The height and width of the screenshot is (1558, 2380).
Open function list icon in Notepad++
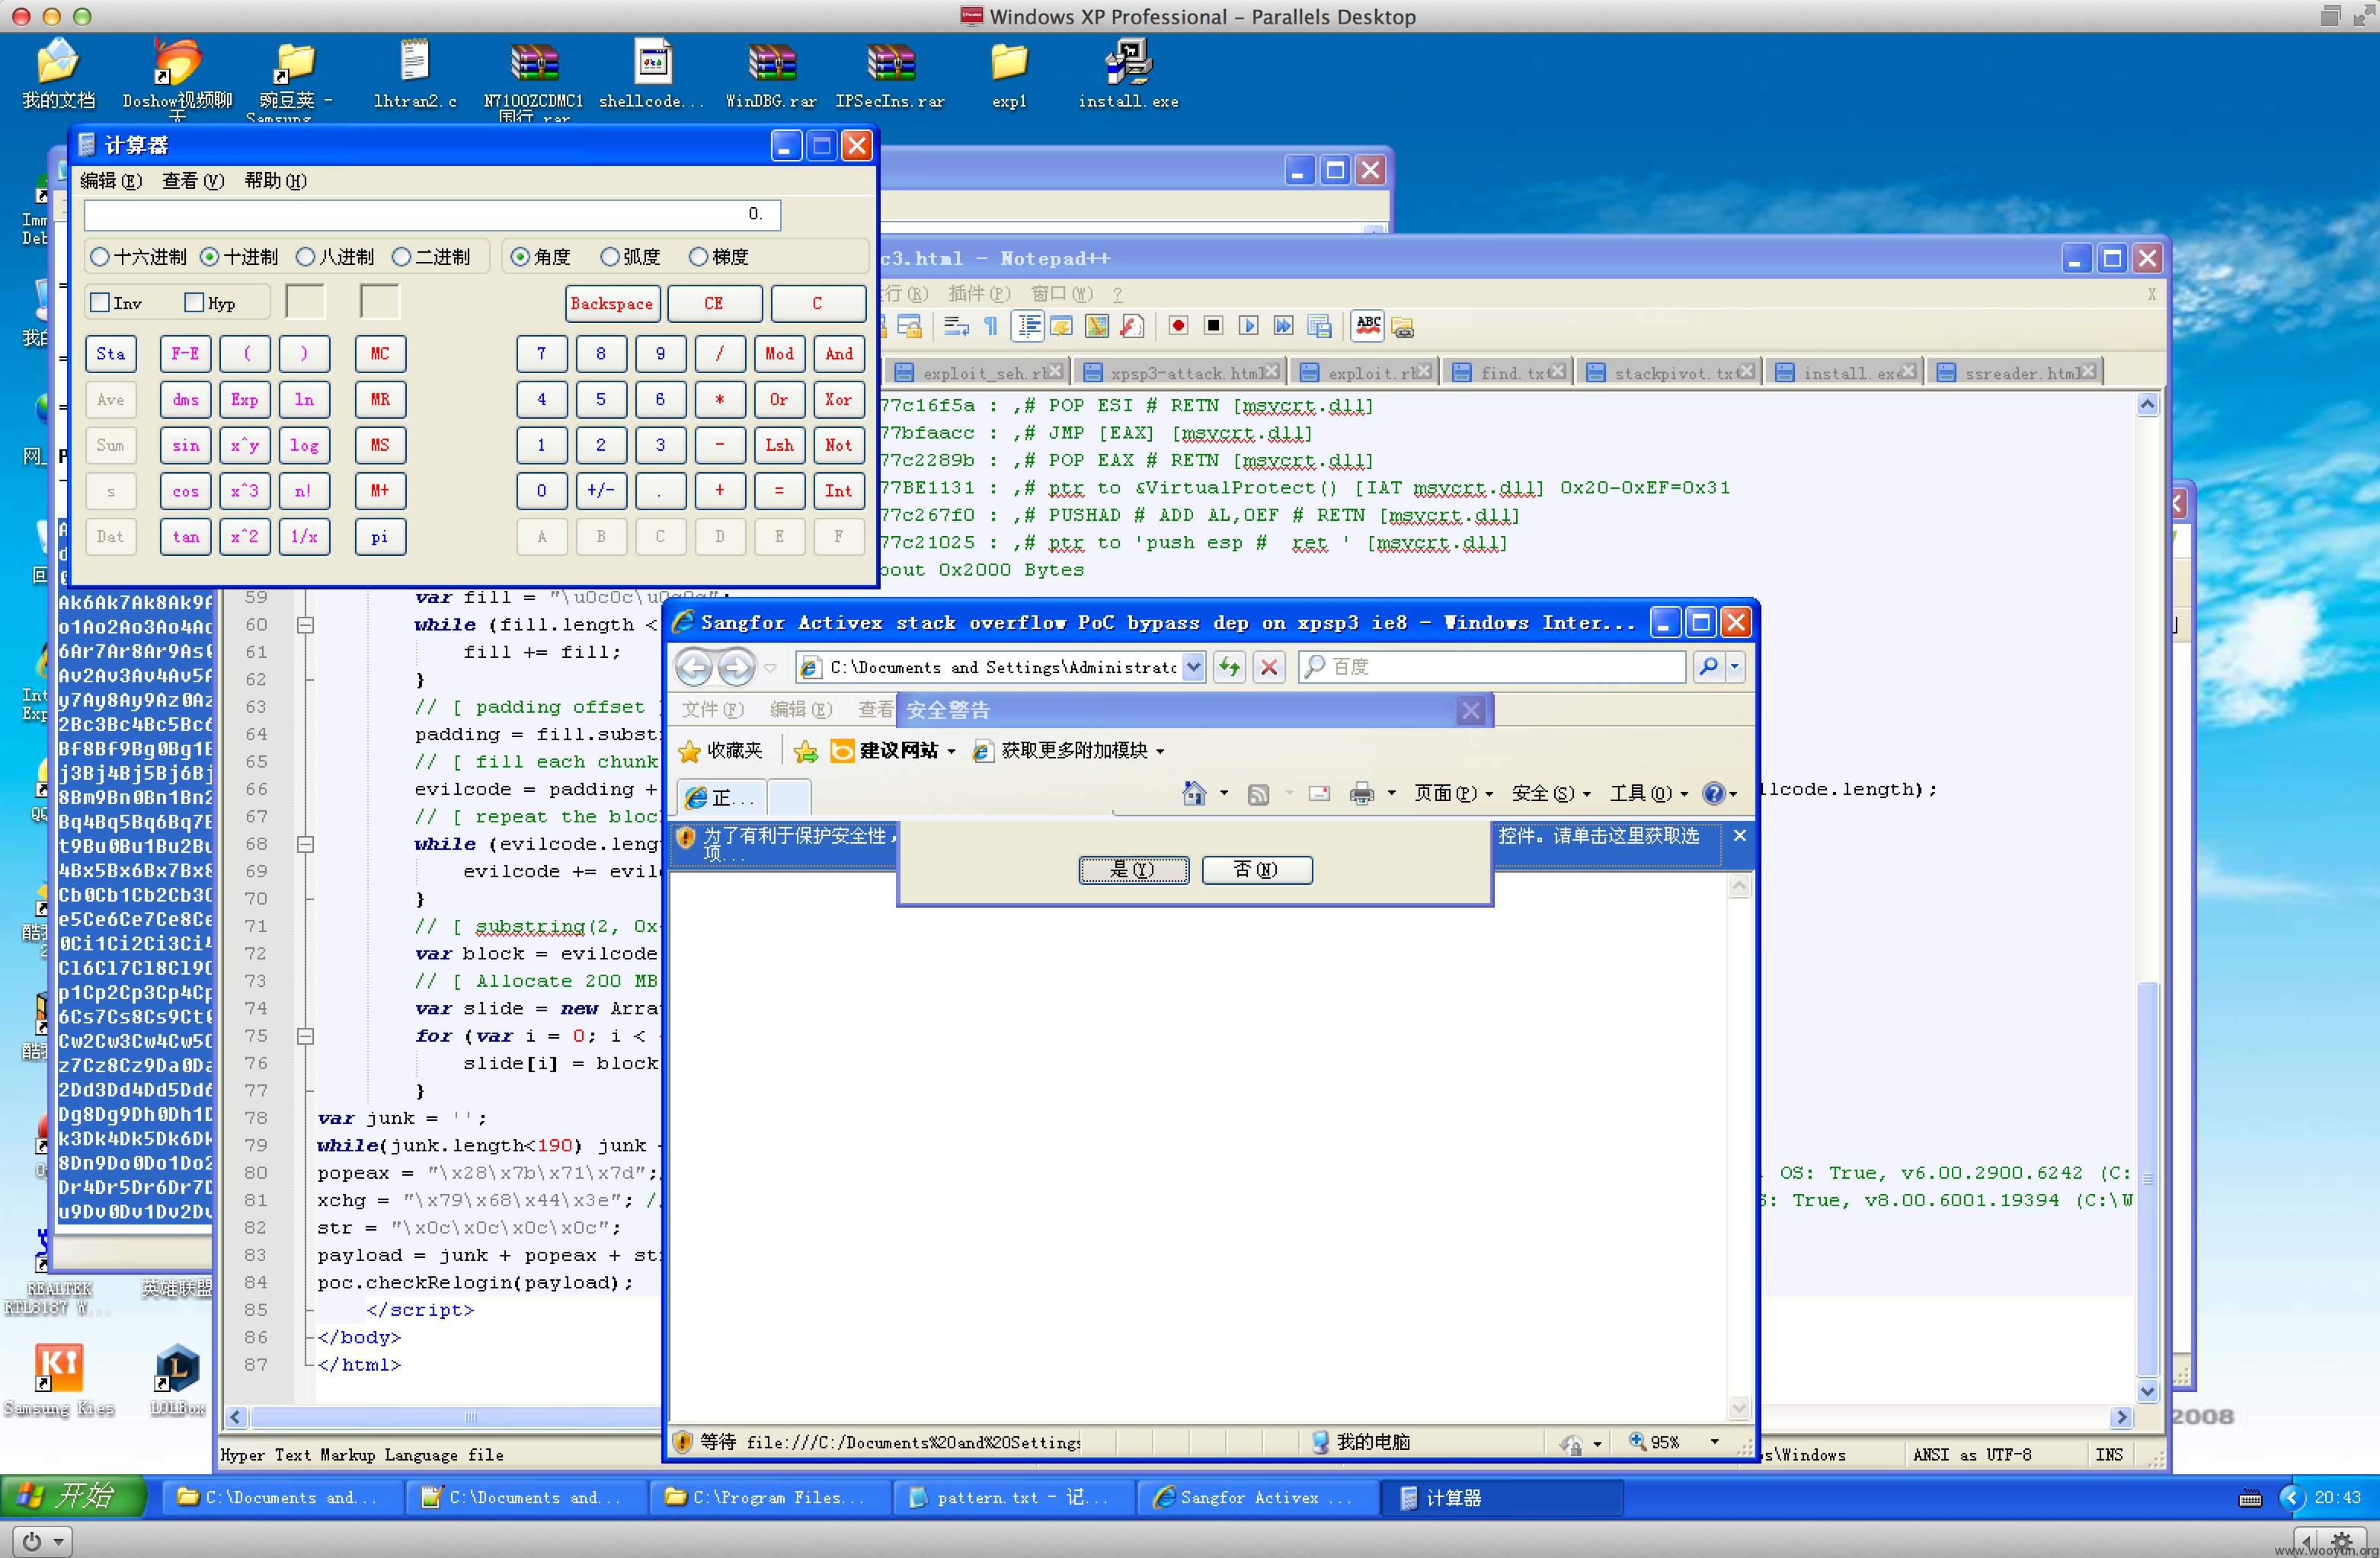[1132, 326]
